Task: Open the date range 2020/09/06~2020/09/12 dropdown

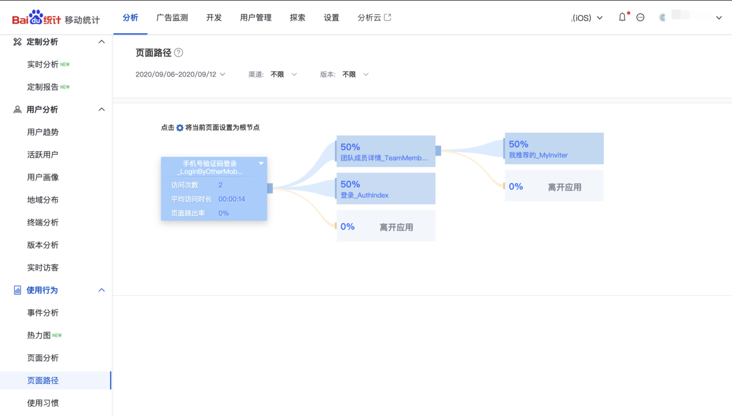Action: [180, 74]
